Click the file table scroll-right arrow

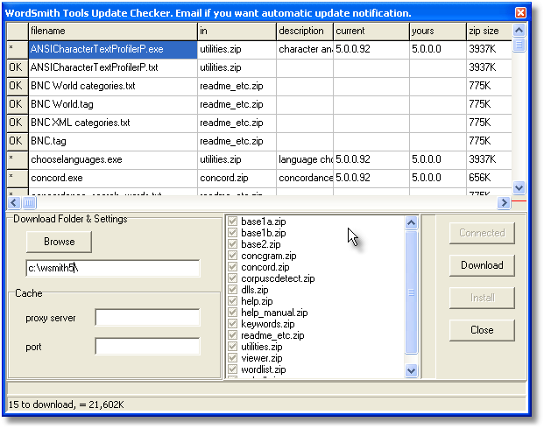[504, 202]
